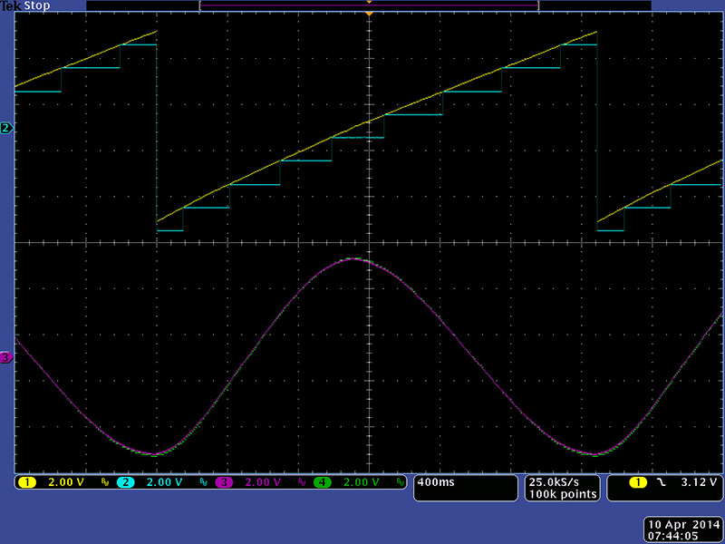Click the yellow channel 1 badge
The width and height of the screenshot is (725, 544).
pos(29,482)
